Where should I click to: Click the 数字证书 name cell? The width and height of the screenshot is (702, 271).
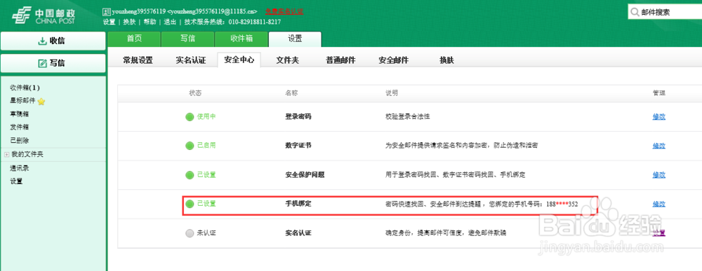[x=298, y=146]
